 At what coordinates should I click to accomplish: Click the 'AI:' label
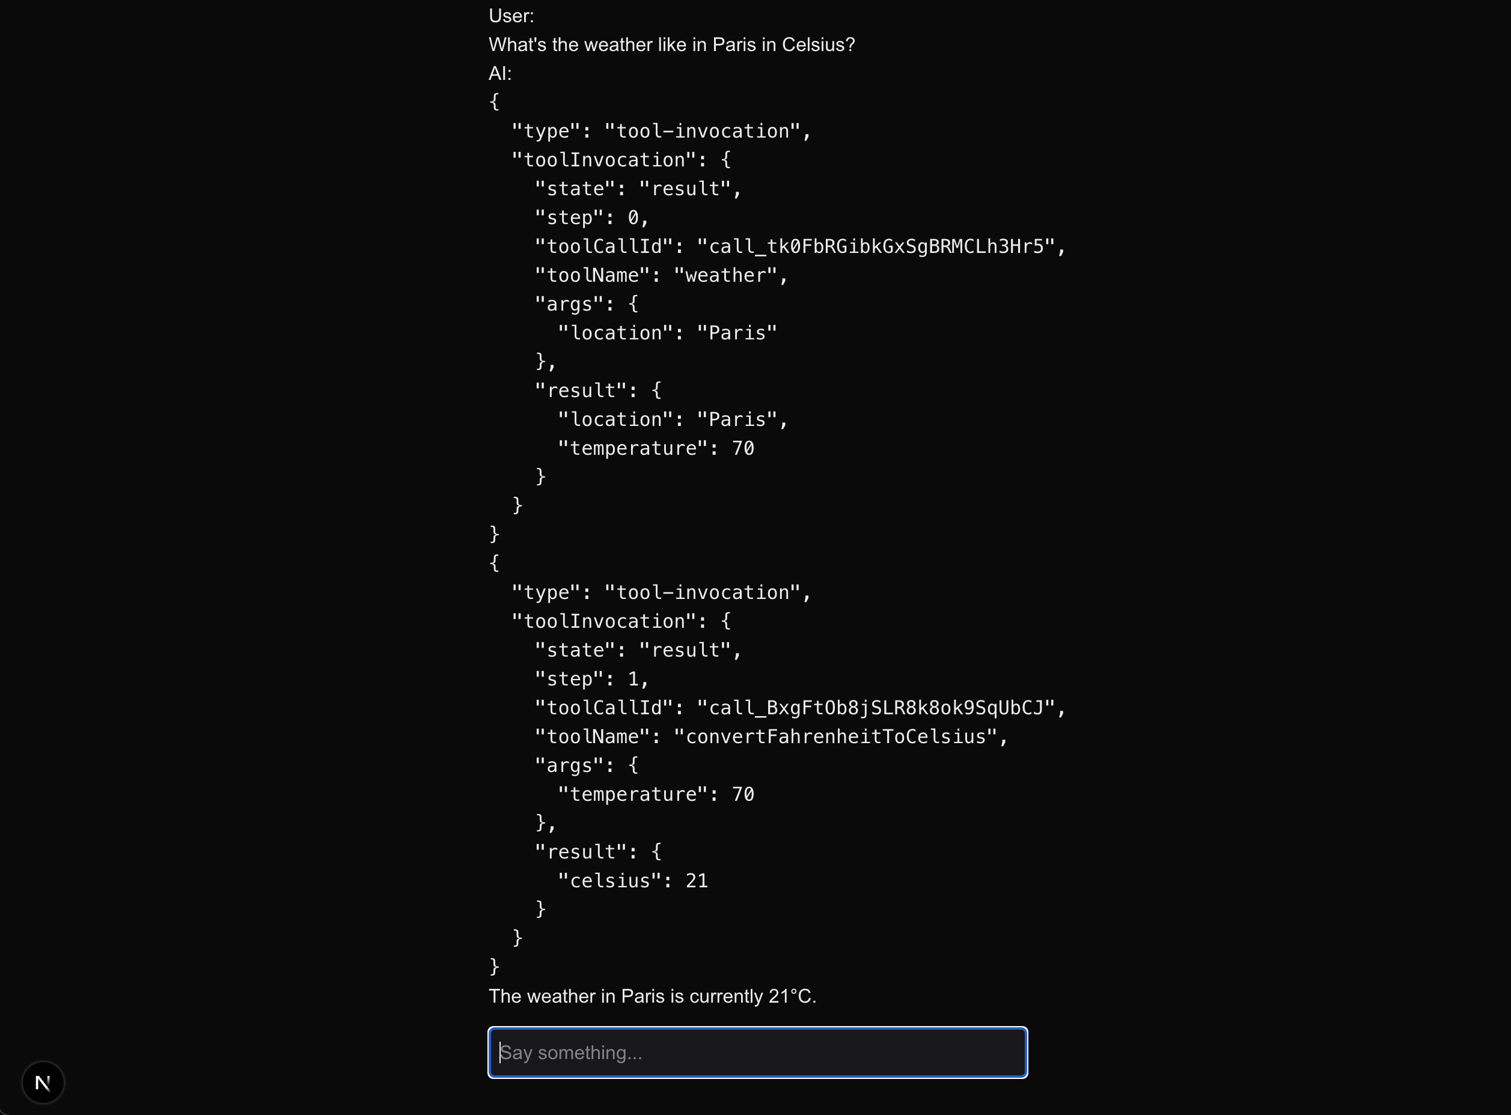coord(499,73)
